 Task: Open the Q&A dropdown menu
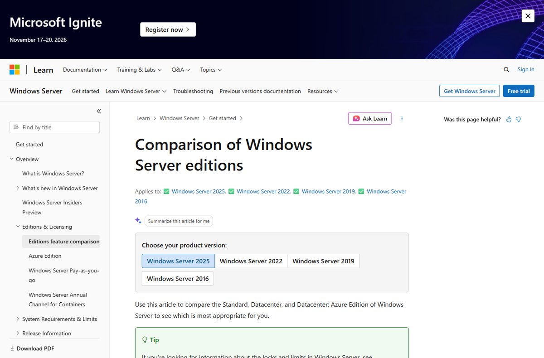pos(181,70)
